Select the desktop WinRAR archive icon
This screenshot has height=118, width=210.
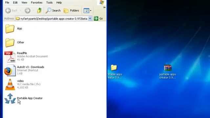(168, 68)
